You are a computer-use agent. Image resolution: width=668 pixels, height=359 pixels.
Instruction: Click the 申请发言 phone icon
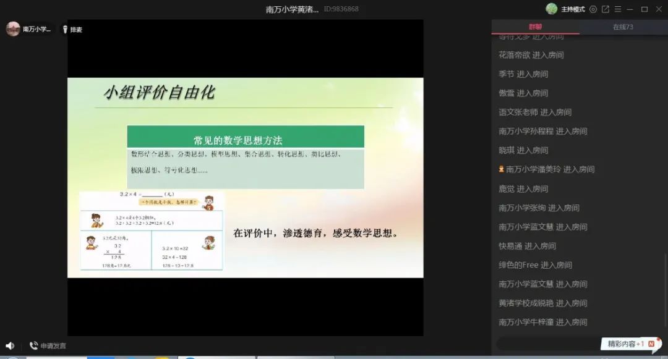pos(33,346)
